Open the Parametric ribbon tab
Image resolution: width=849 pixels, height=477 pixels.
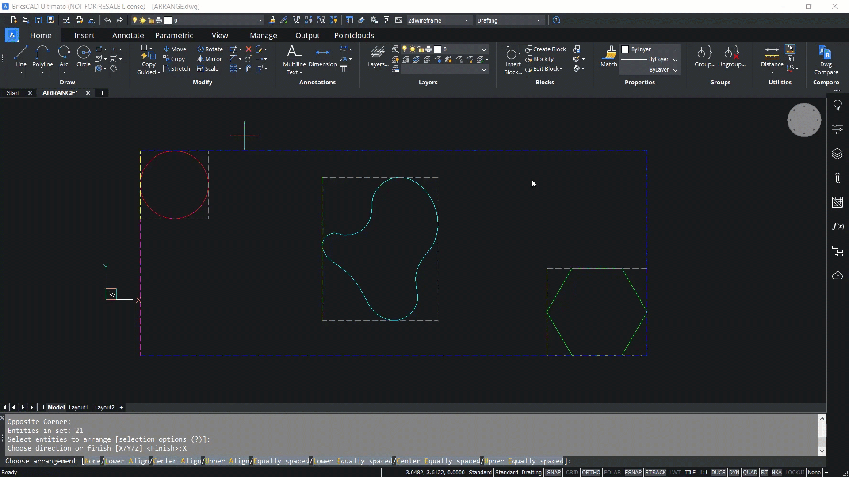tap(174, 35)
